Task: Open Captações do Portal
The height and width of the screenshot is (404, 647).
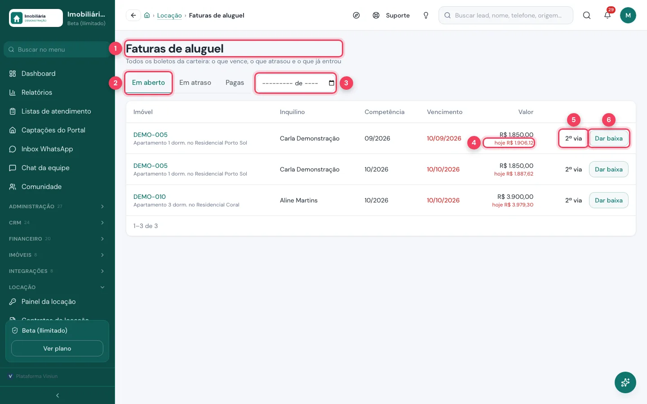Action: pyautogui.click(x=58, y=130)
